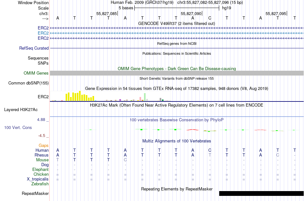Open the RepeatMasker track label
304x201 pixels.
click(x=35, y=193)
